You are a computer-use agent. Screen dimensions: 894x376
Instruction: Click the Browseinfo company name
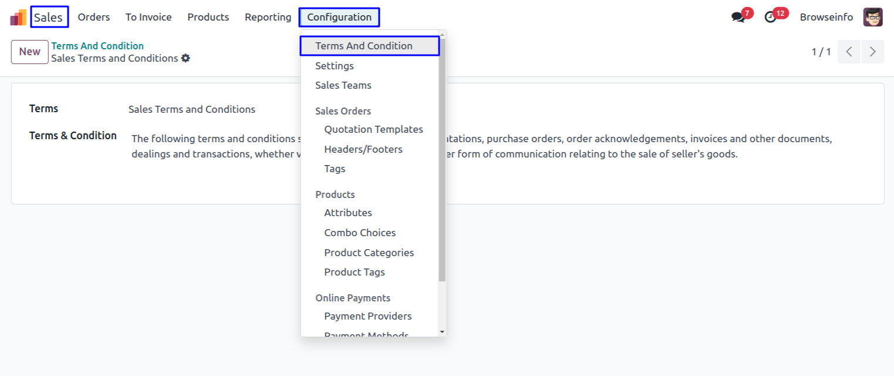(826, 17)
